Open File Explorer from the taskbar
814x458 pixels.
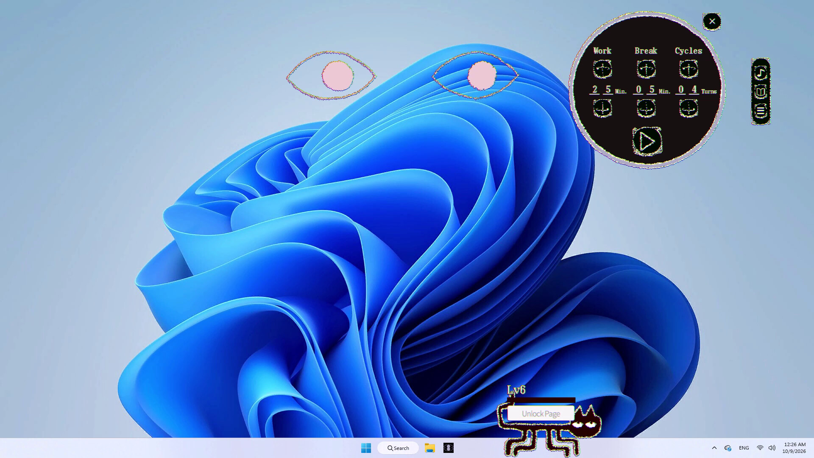point(430,448)
